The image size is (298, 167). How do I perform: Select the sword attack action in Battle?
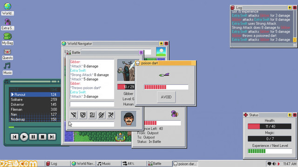tap(74, 115)
